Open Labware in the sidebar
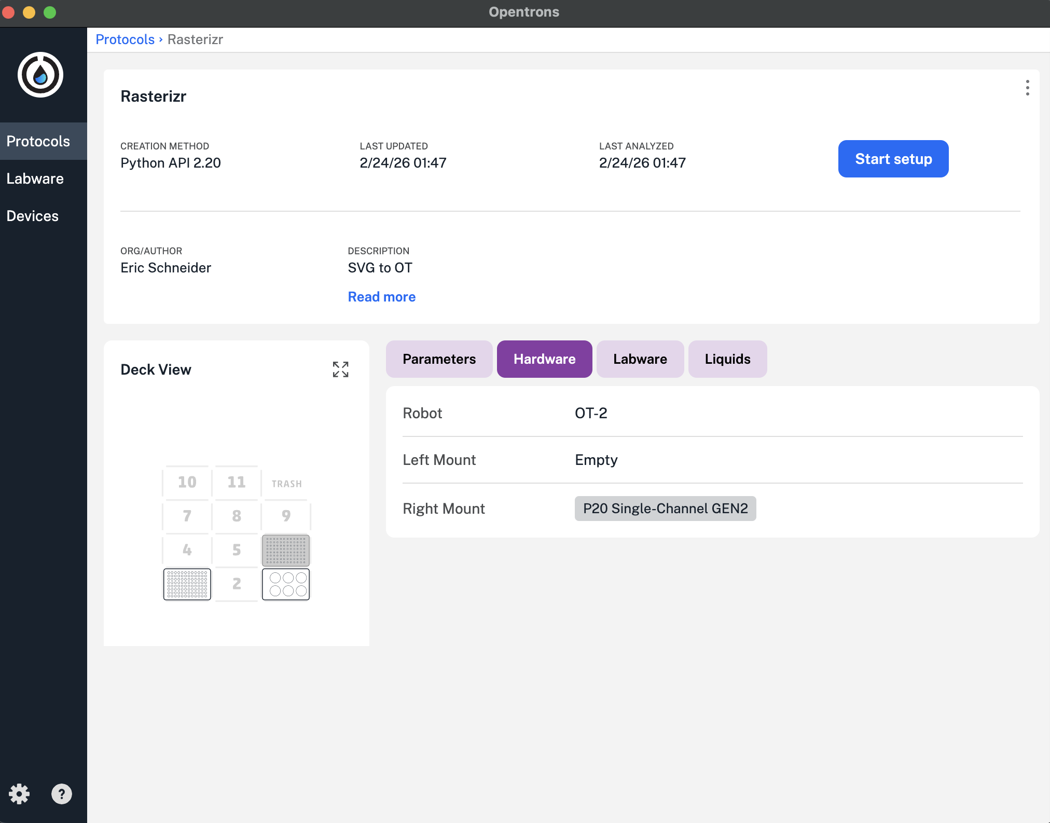The width and height of the screenshot is (1050, 823). coord(35,179)
